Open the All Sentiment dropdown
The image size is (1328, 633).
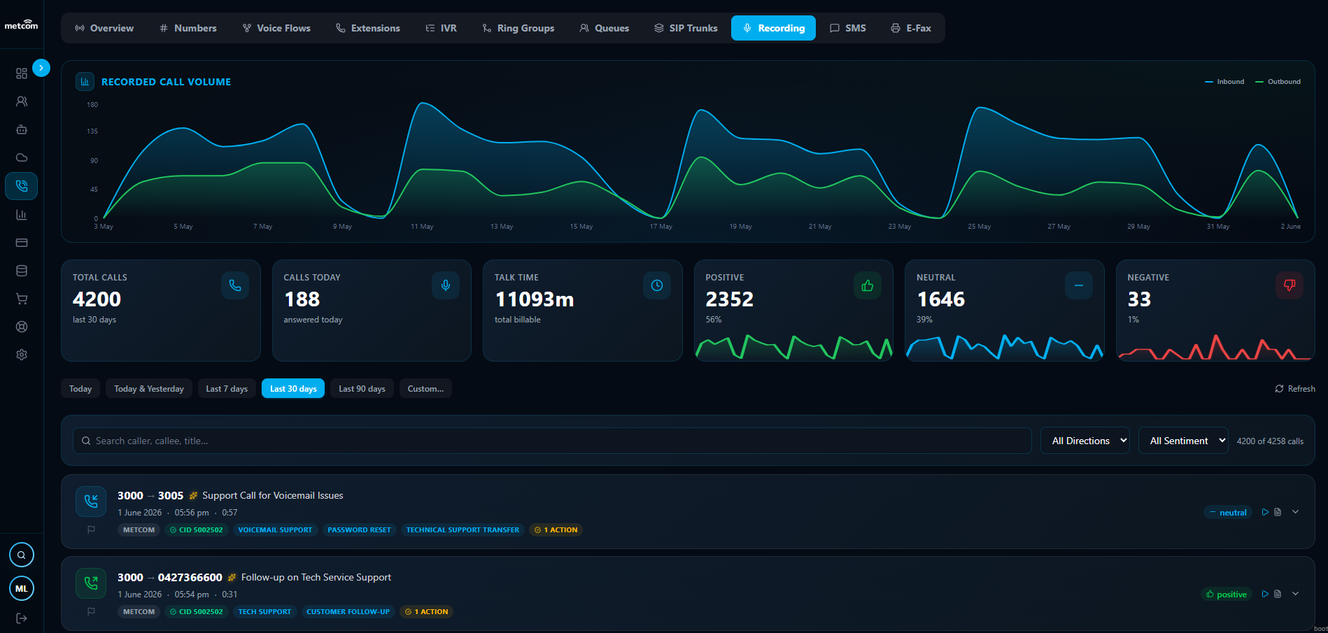[1184, 441]
